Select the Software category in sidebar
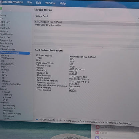Screen dimensions: 139x139 [x=4, y=103]
